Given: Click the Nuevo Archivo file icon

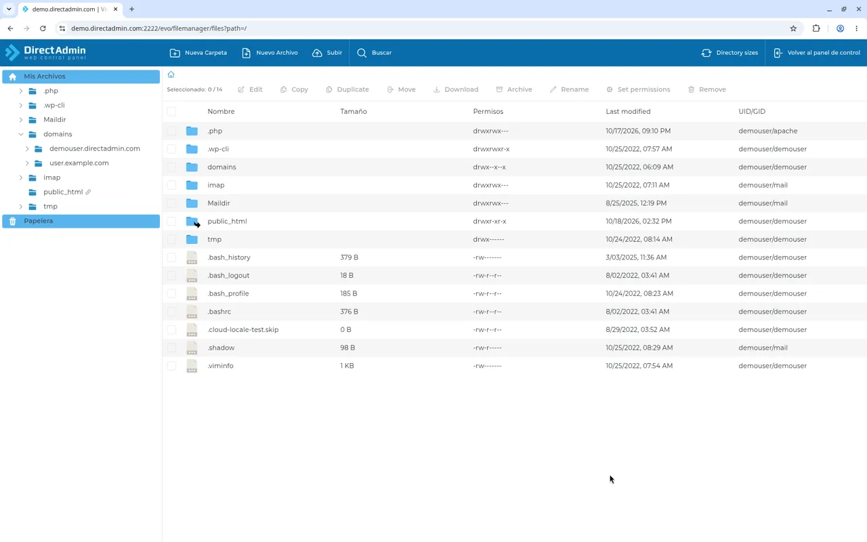Looking at the screenshot, I should pyautogui.click(x=247, y=53).
